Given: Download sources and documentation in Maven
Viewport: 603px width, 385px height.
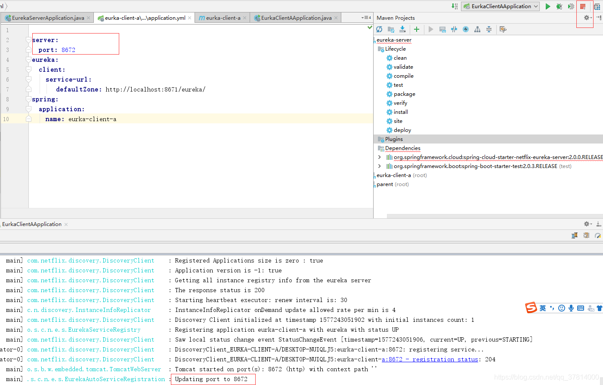Looking at the screenshot, I should (402, 29).
